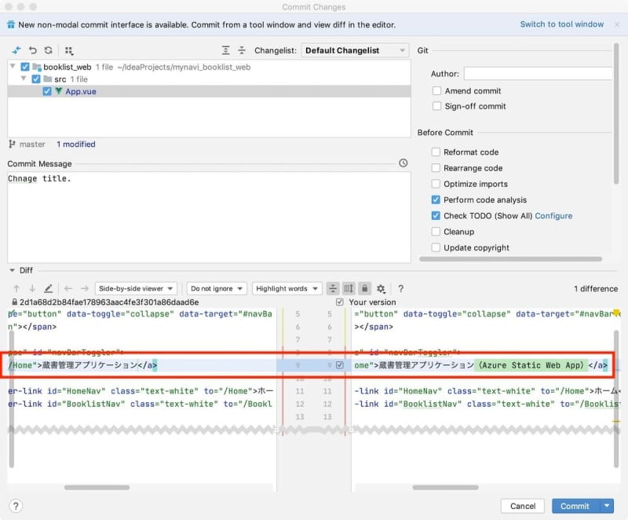Uncheck the src folder checkbox

(x=36, y=79)
